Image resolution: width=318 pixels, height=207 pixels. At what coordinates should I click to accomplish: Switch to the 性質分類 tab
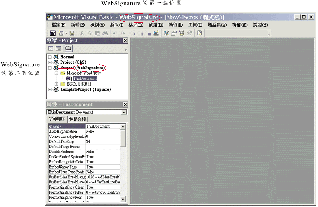coord(78,119)
